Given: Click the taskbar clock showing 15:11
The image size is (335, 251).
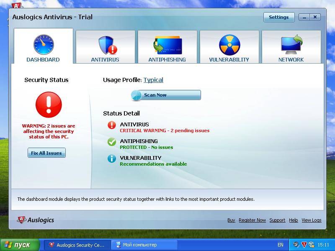Looking at the screenshot, I should click(x=323, y=245).
